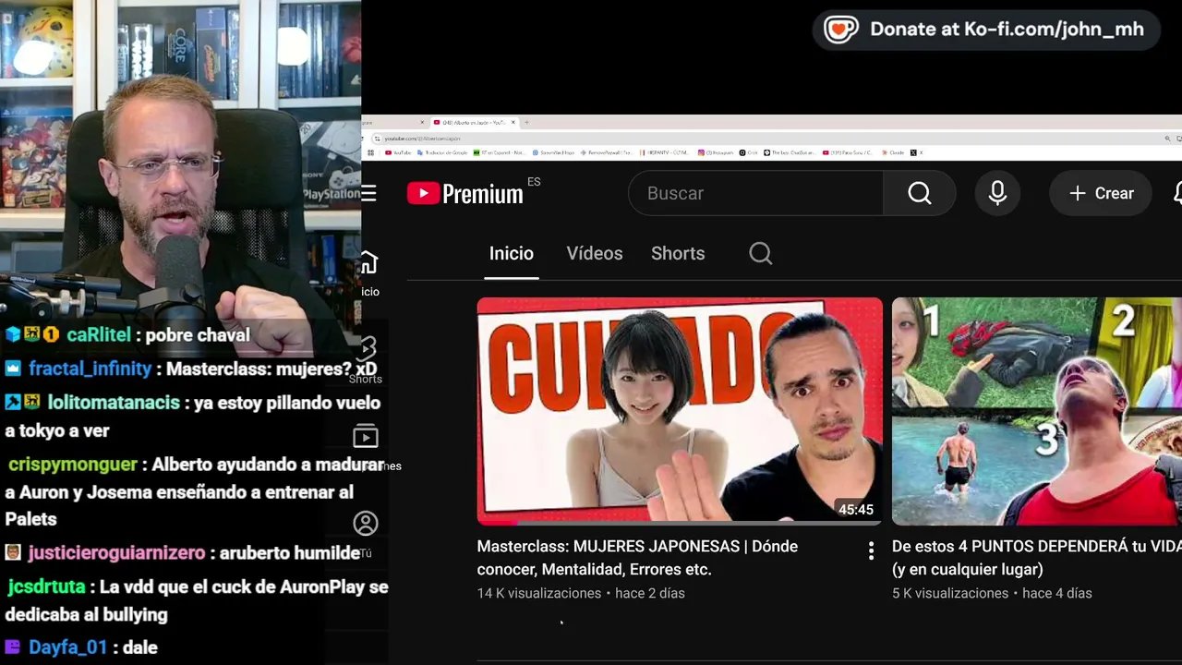Open the Crear button
The image size is (1182, 665).
pos(1102,193)
